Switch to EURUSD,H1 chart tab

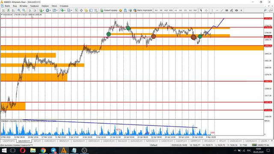(x=50, y=141)
